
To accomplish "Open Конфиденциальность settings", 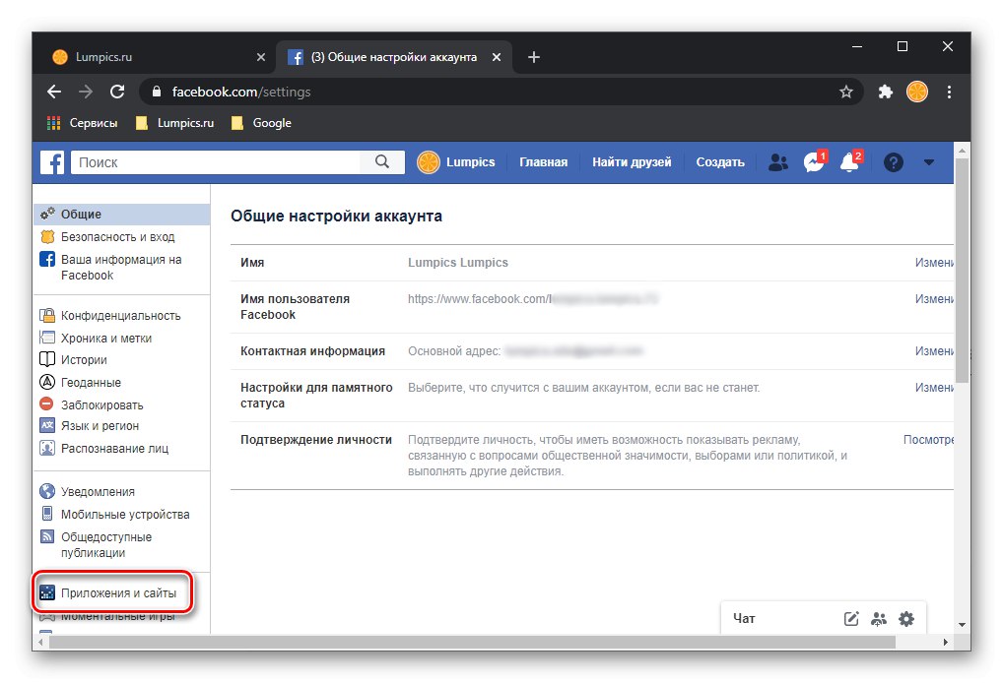I will coord(121,316).
